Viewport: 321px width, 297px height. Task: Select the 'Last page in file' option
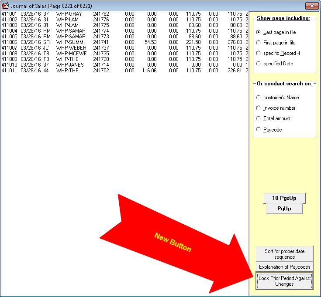(x=259, y=32)
